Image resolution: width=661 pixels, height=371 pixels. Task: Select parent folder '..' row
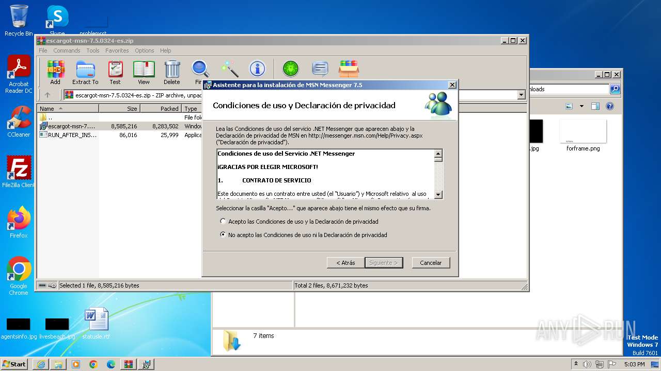tap(120, 117)
